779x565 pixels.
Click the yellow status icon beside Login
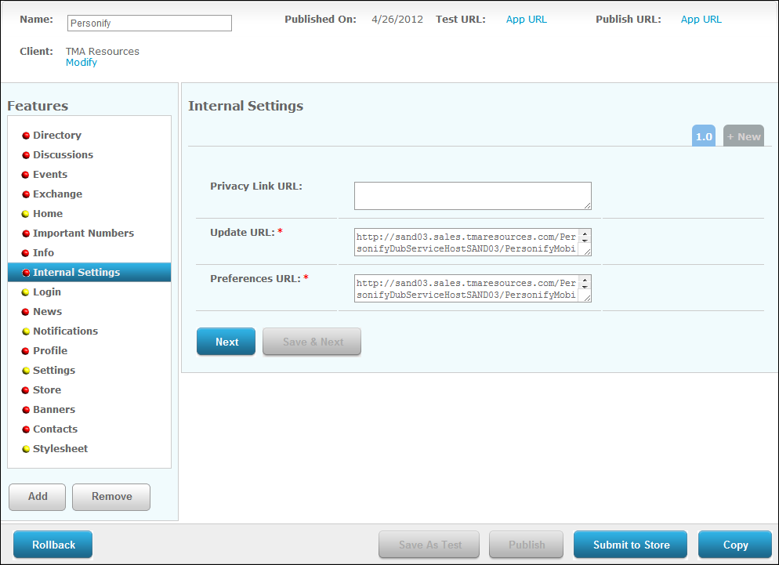click(26, 292)
